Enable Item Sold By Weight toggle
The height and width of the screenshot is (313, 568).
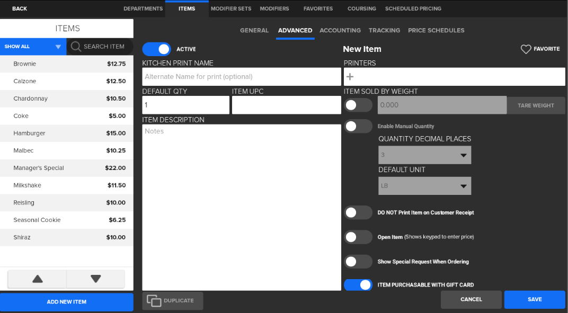[358, 105]
